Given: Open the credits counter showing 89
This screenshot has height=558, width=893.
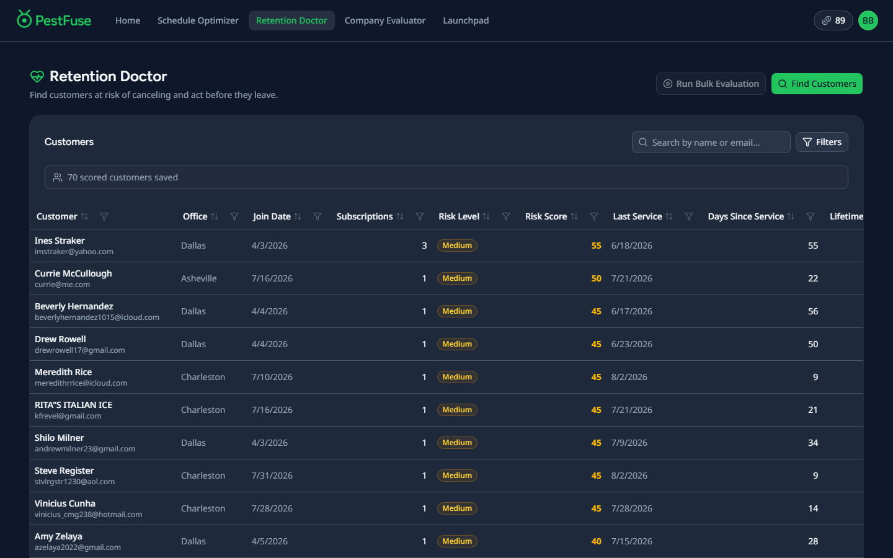Looking at the screenshot, I should click(833, 20).
